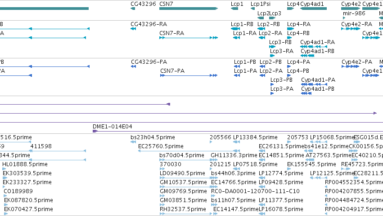Select the Lcp1 gene glyph
The image size is (383, 216).
pyautogui.click(x=234, y=9)
